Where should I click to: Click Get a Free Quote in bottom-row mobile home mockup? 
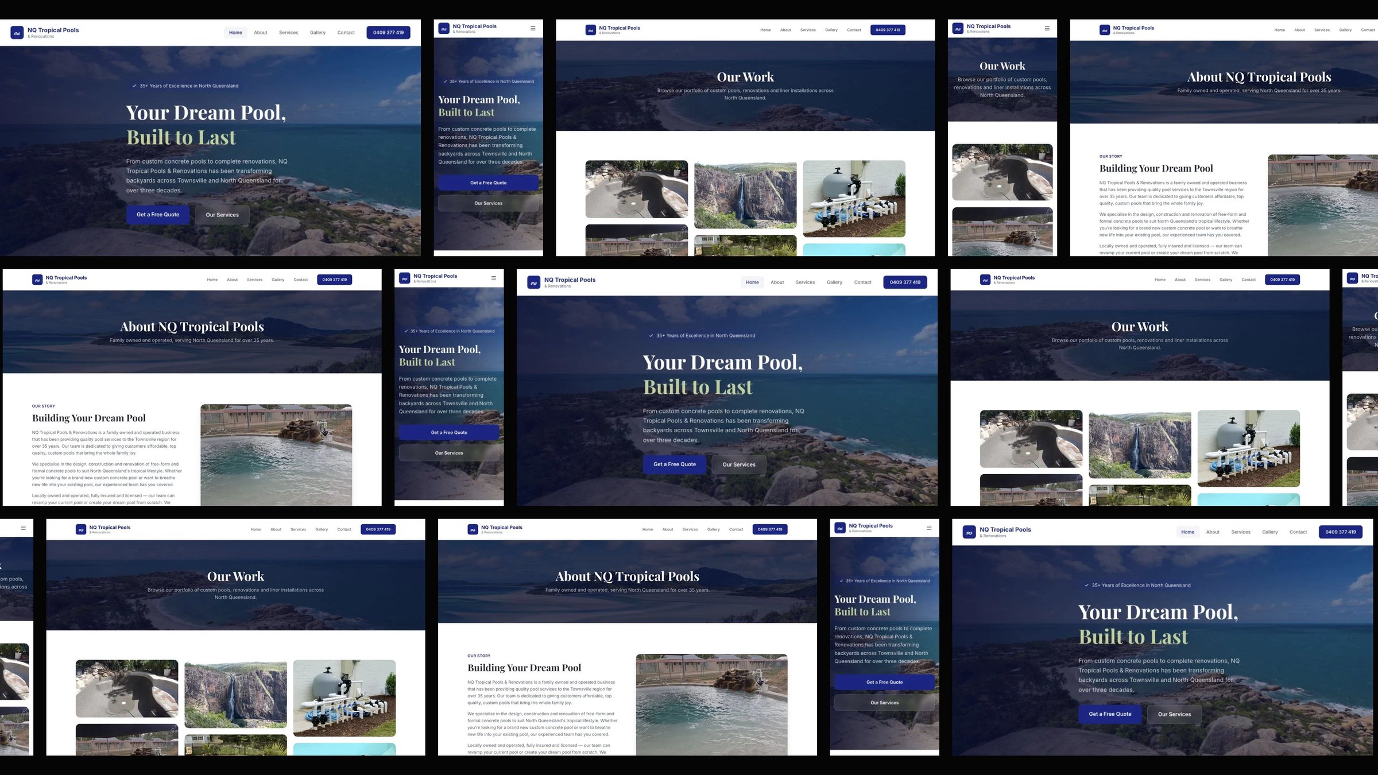pyautogui.click(x=884, y=682)
